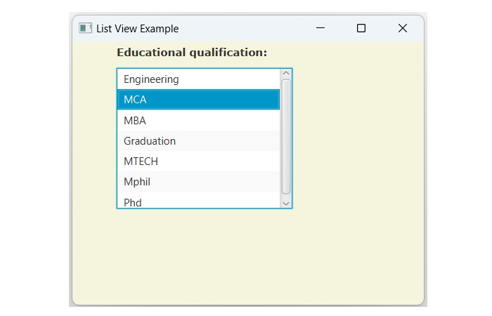492x316 pixels.
Task: Click blank beige area left of list
Action: pyautogui.click(x=95, y=140)
